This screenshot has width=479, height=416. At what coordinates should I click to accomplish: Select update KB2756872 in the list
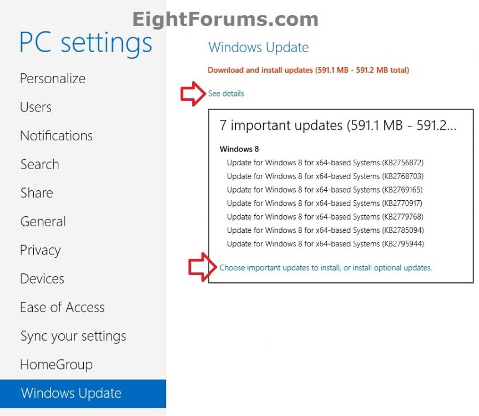tap(325, 163)
